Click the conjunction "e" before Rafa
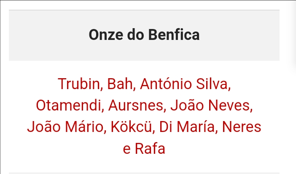 127,149
